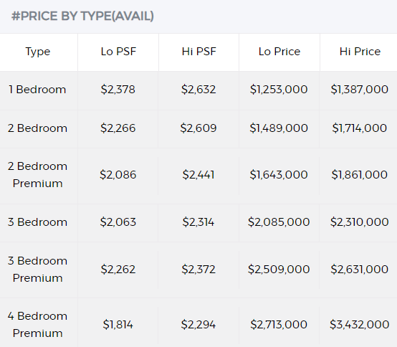The width and height of the screenshot is (397, 347).
Task: Select the $2,310,000 Hi Price cell
Action: click(x=360, y=222)
